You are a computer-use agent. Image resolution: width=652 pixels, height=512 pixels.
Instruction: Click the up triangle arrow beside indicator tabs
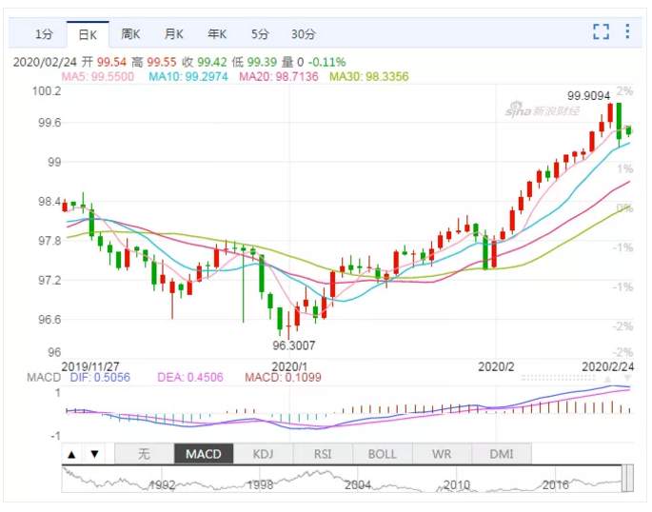coord(71,454)
